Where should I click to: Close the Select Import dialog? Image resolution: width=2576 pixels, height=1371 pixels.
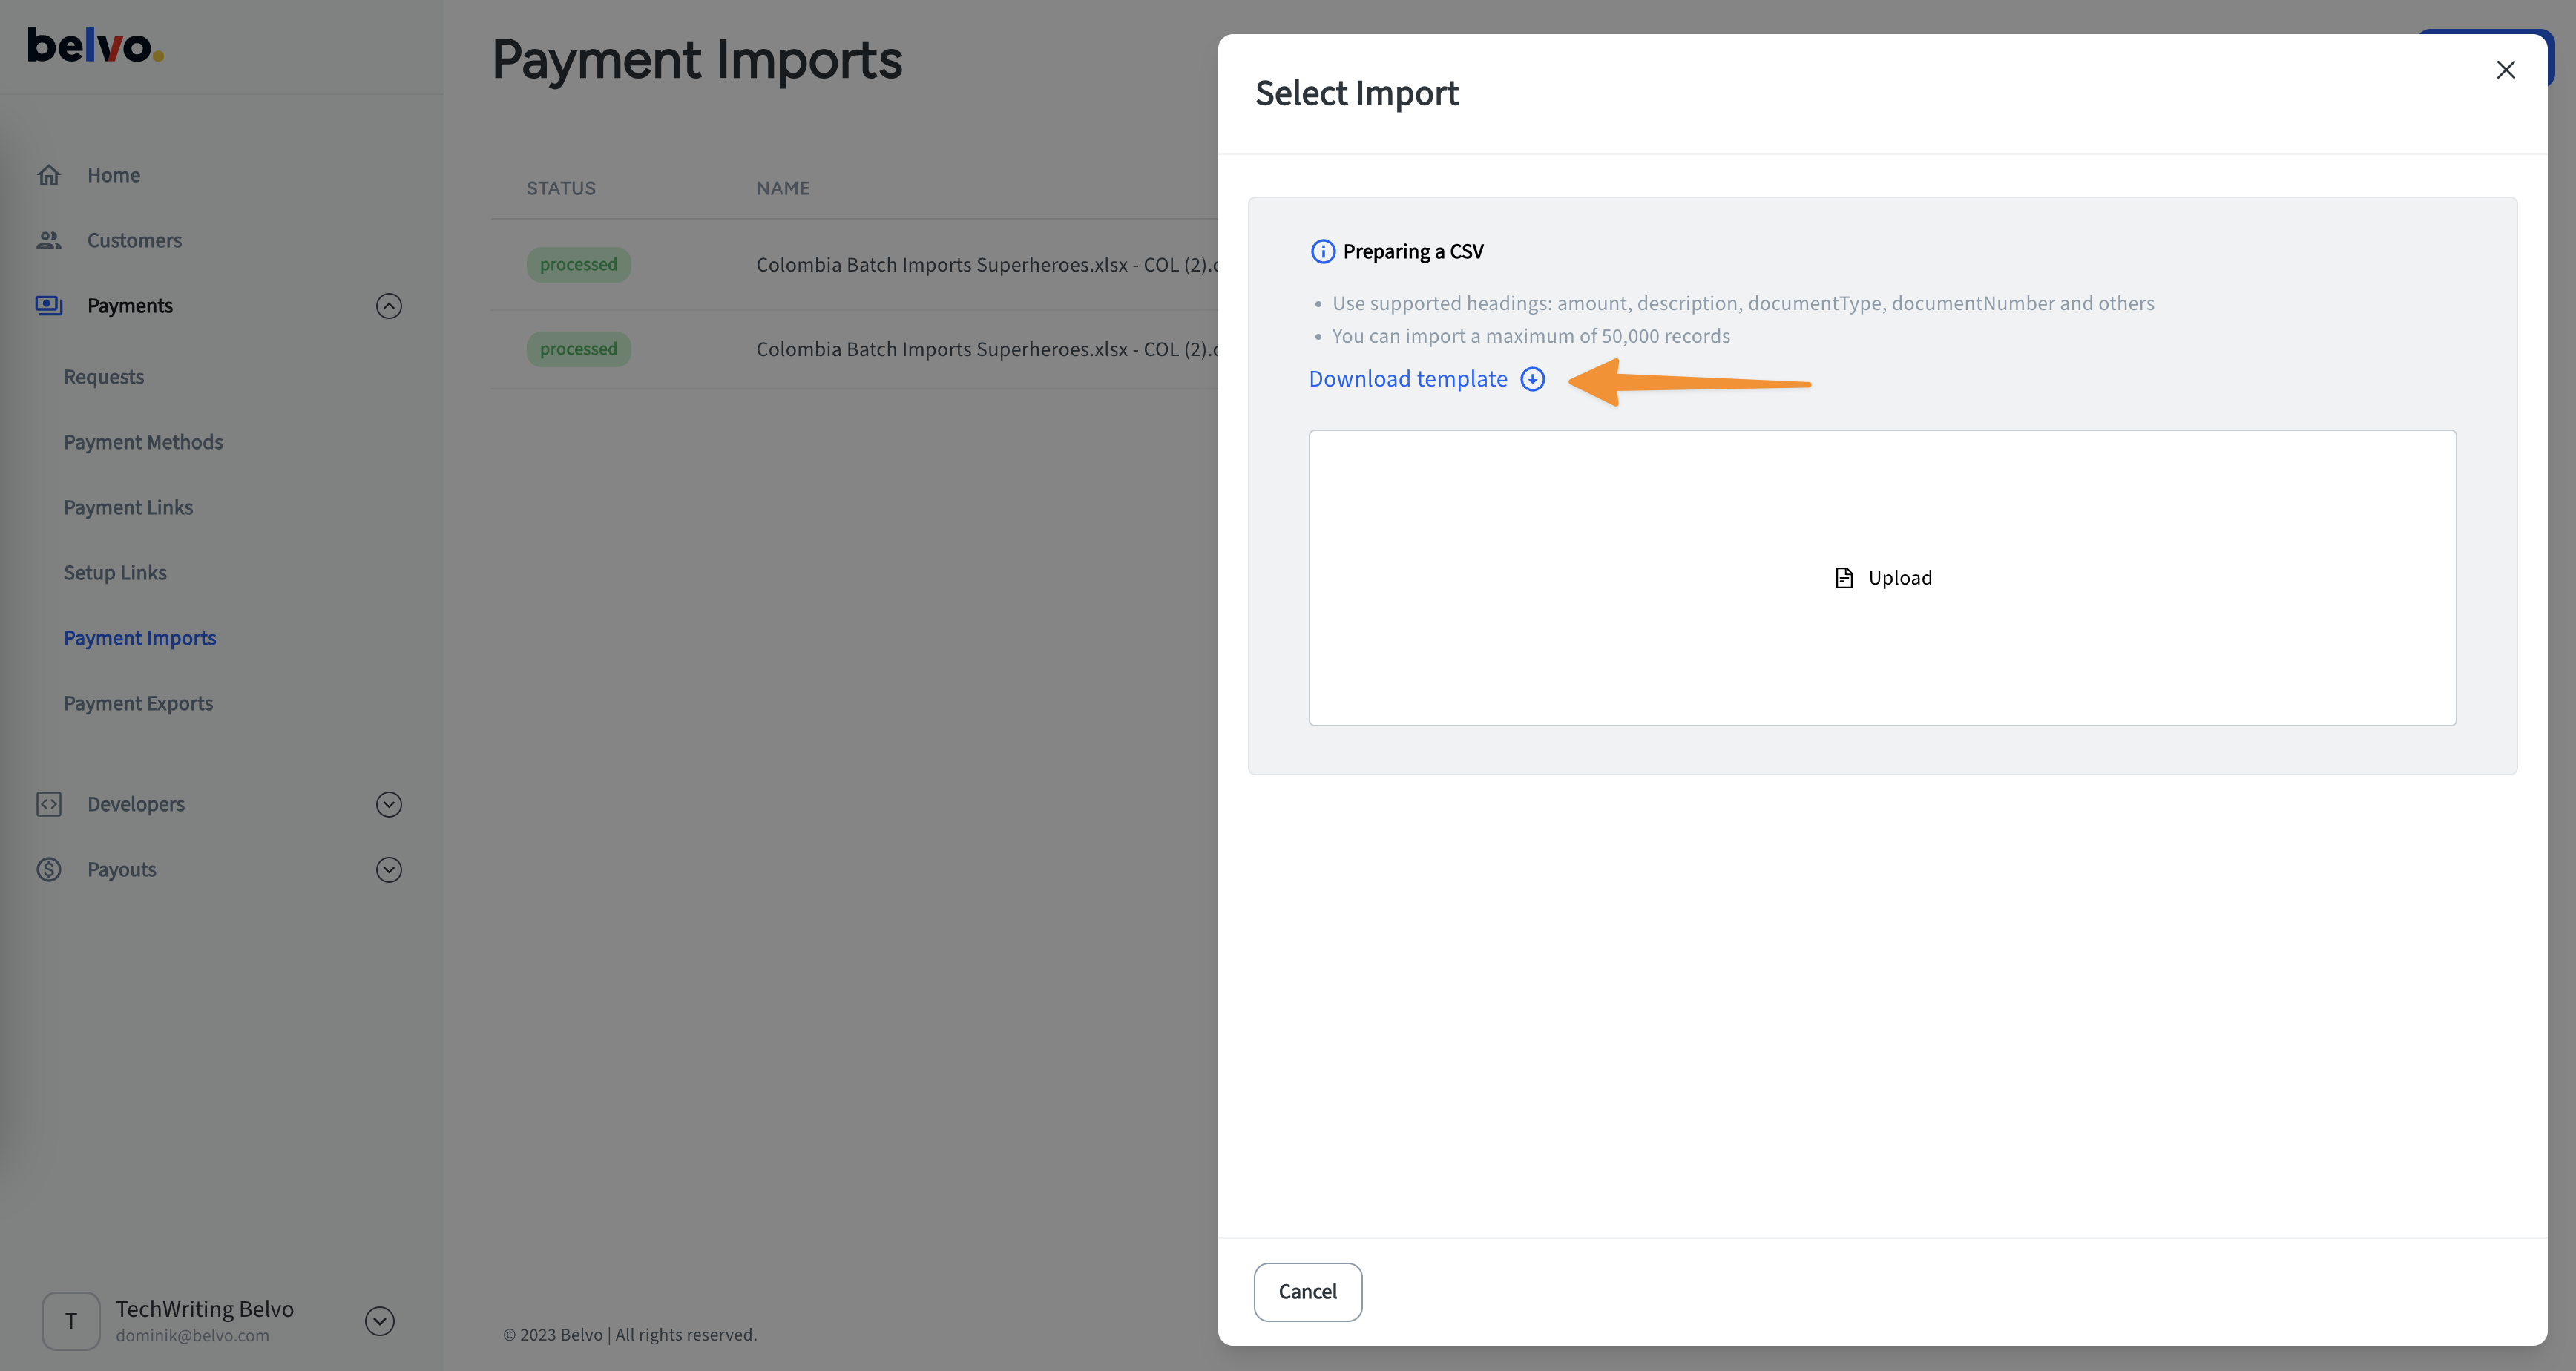[x=2505, y=69]
